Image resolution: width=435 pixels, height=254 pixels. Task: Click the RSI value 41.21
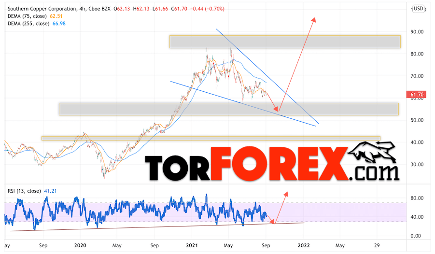tap(50, 191)
